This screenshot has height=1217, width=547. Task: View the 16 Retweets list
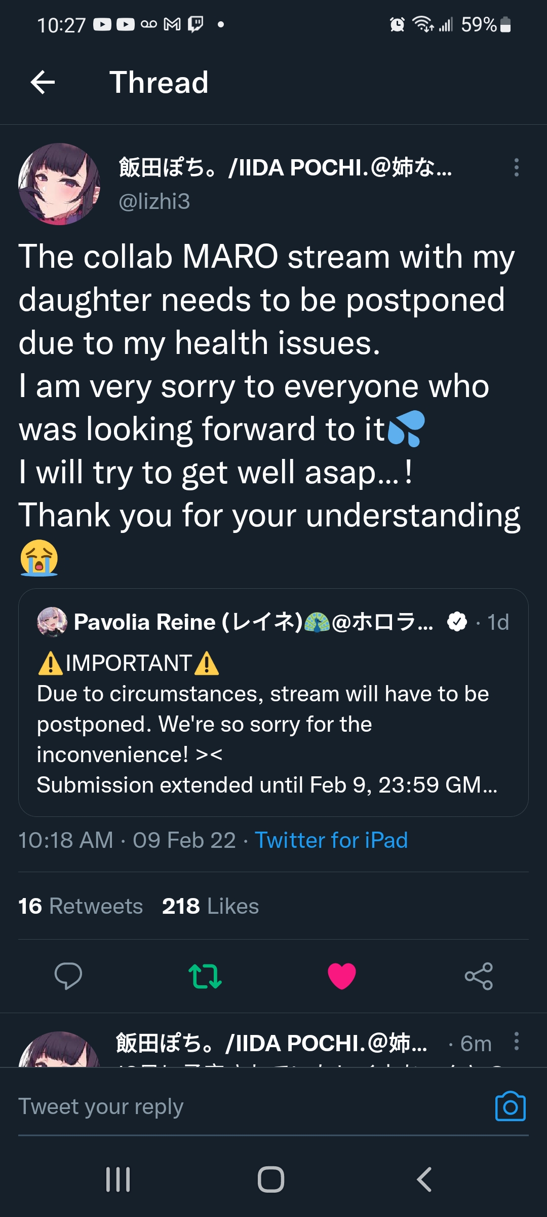click(81, 906)
